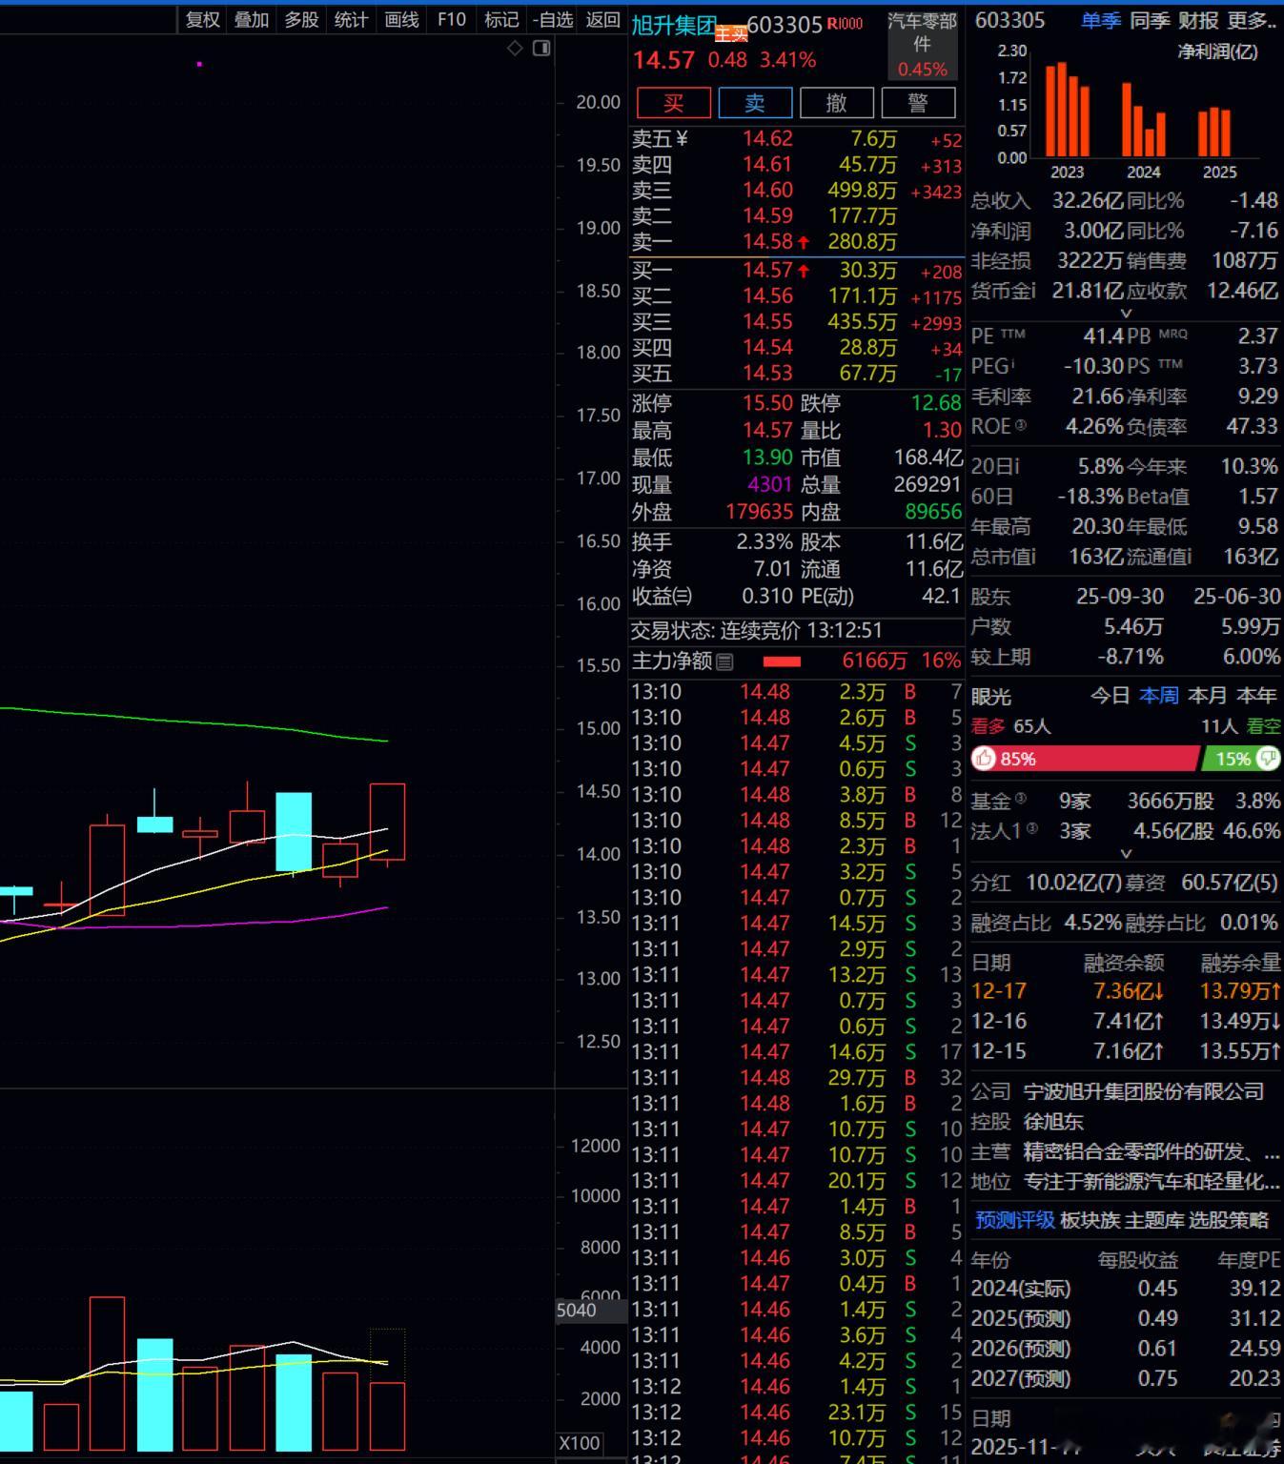Open the 多股 multi-stock view
The image size is (1284, 1464).
[x=301, y=20]
